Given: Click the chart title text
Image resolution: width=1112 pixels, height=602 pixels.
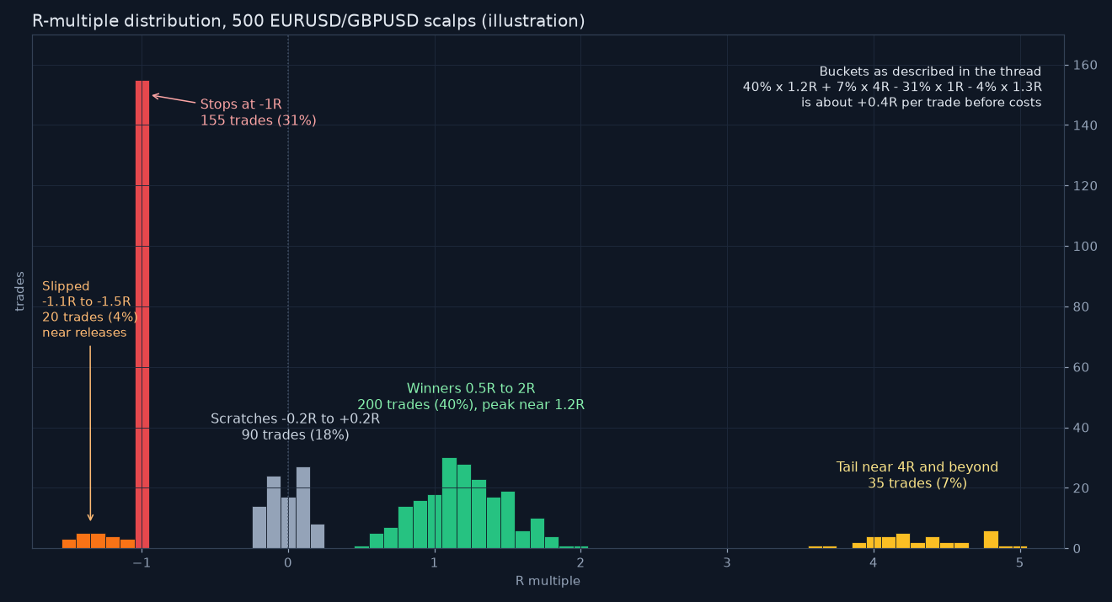Looking at the screenshot, I should coord(308,21).
